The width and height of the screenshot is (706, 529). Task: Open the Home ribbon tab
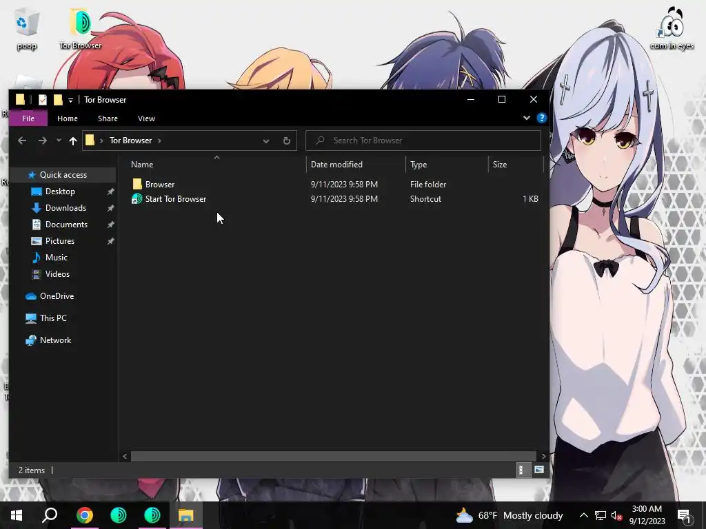point(68,118)
